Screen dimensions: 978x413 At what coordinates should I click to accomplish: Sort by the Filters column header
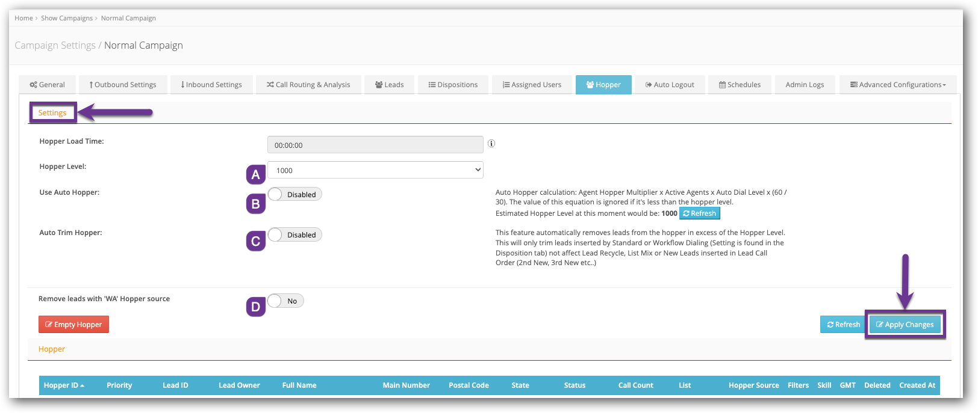[798, 385]
